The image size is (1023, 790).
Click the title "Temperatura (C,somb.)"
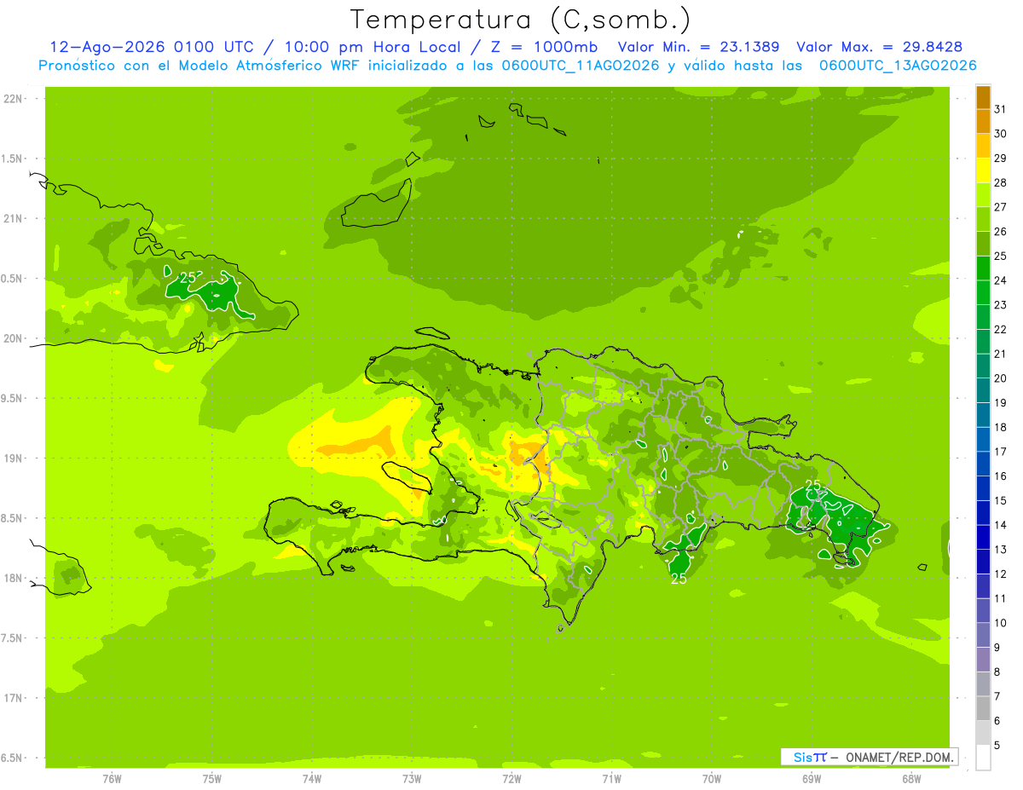coord(521,20)
